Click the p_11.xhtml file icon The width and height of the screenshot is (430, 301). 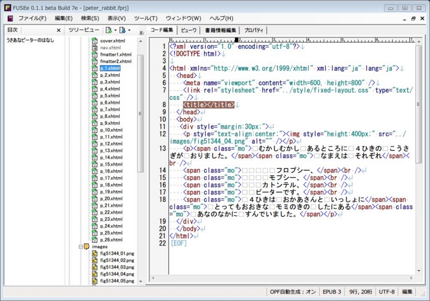(95, 137)
